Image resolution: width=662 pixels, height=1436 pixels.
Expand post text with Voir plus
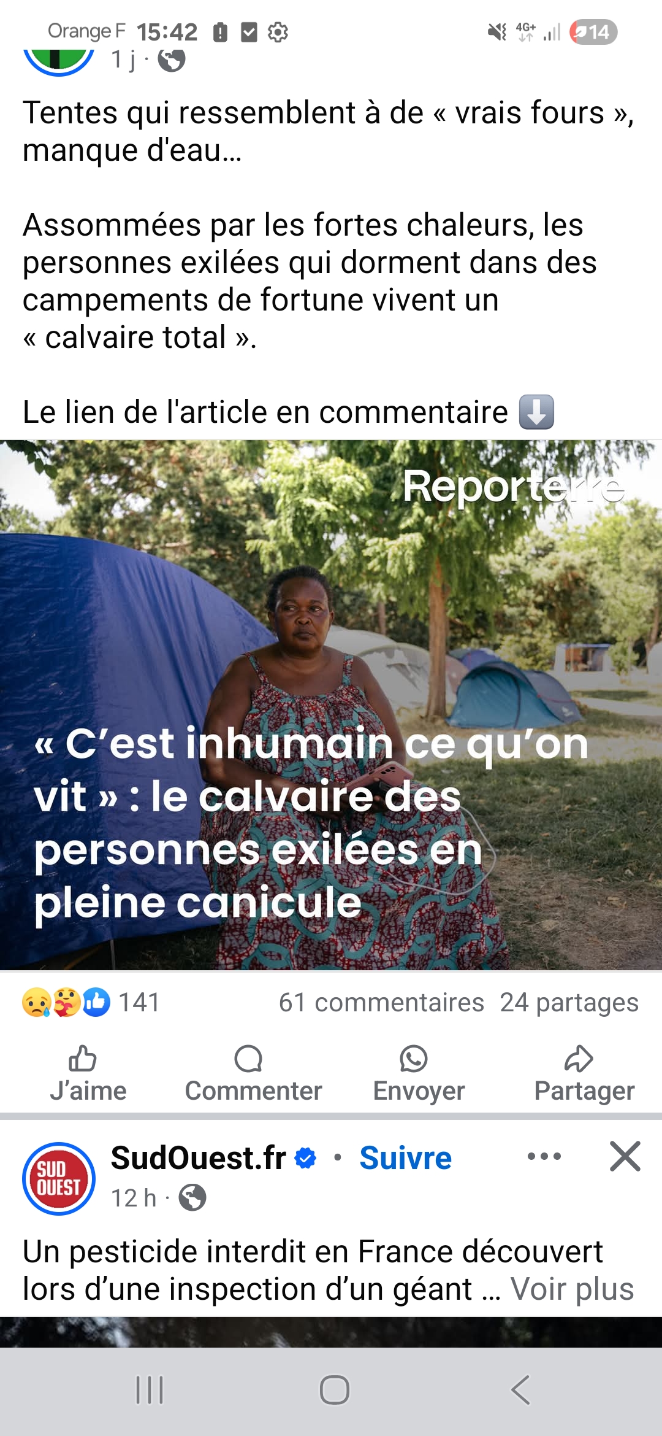pos(573,1289)
